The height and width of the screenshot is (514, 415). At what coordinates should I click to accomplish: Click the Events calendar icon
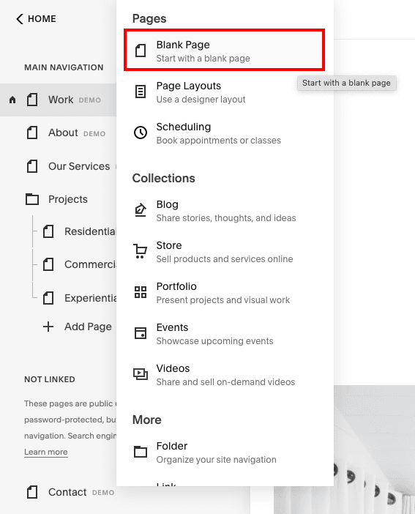141,333
